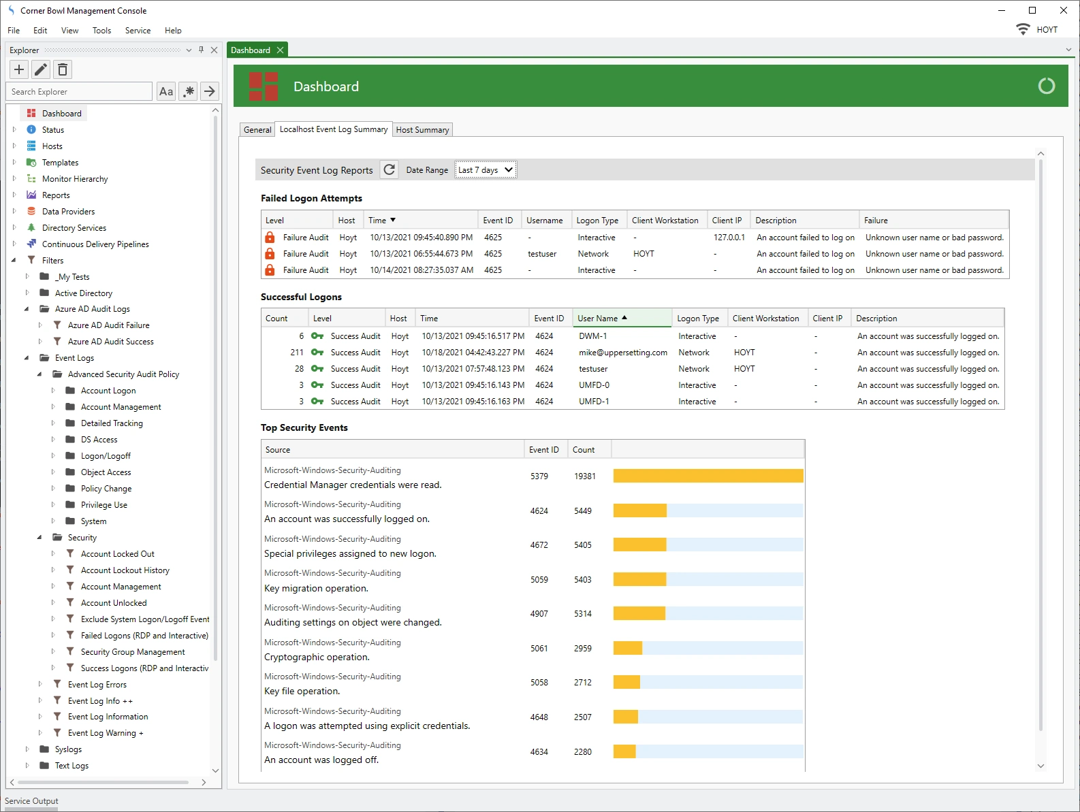Collapse the Filters tree node
The width and height of the screenshot is (1080, 812).
coord(14,260)
